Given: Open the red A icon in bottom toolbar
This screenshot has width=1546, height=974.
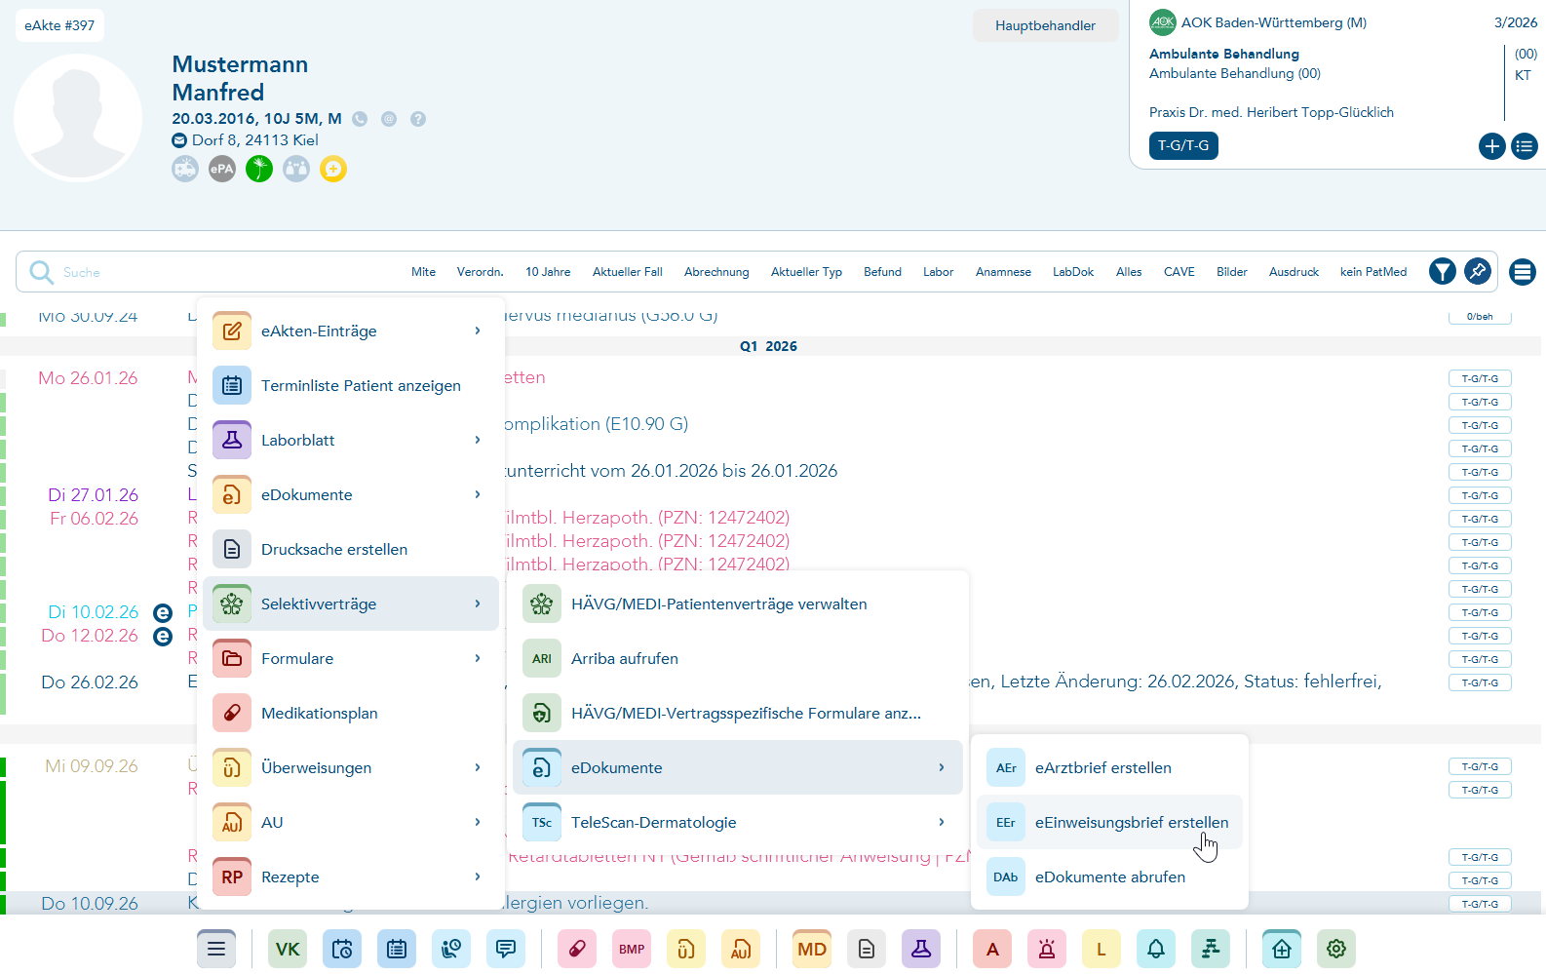Looking at the screenshot, I should click(x=992, y=949).
